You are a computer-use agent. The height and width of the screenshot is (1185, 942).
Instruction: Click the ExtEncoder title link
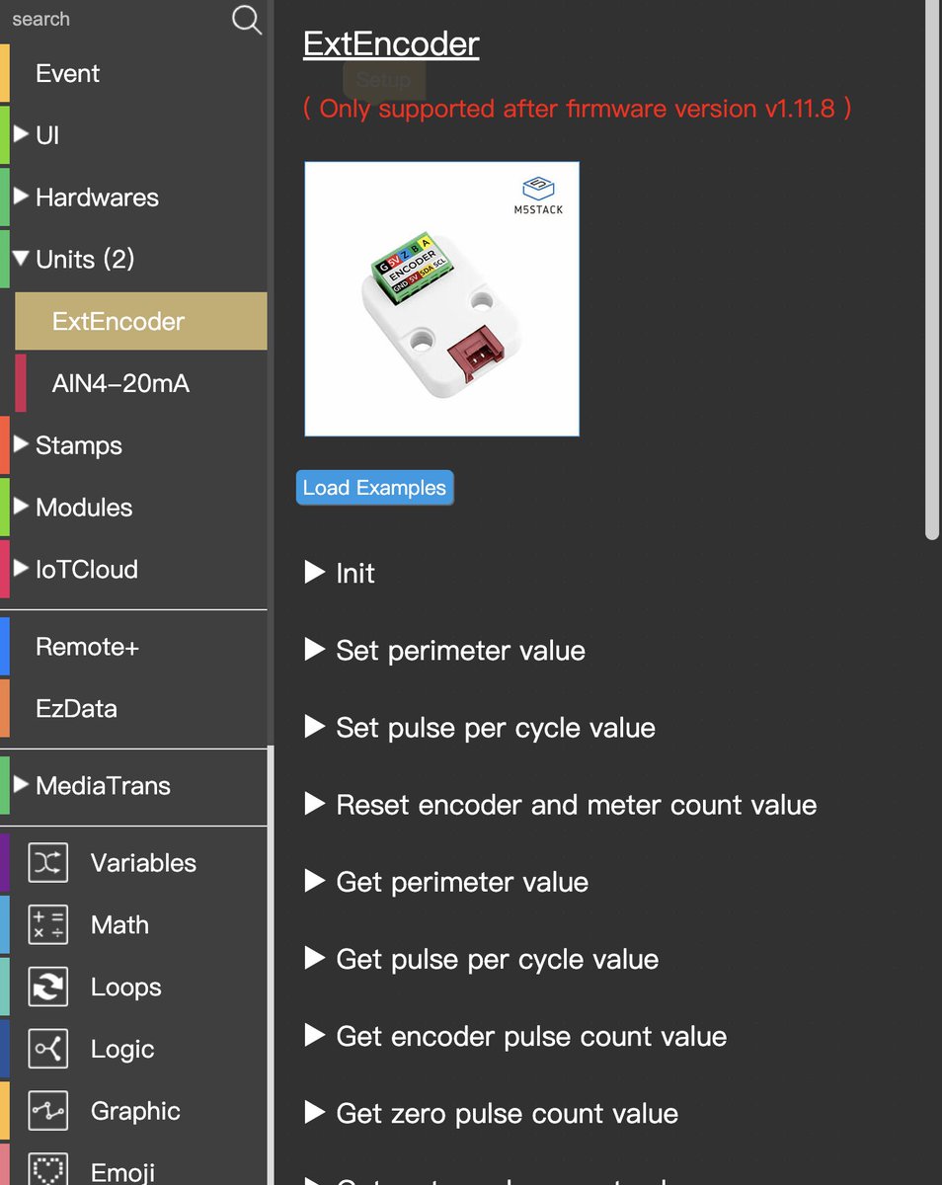click(x=389, y=43)
